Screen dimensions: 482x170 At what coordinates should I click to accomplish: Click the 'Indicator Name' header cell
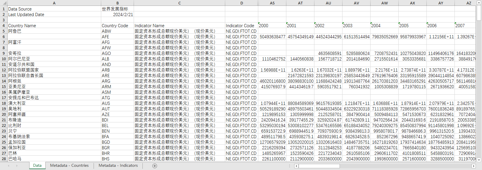[x=179, y=25]
